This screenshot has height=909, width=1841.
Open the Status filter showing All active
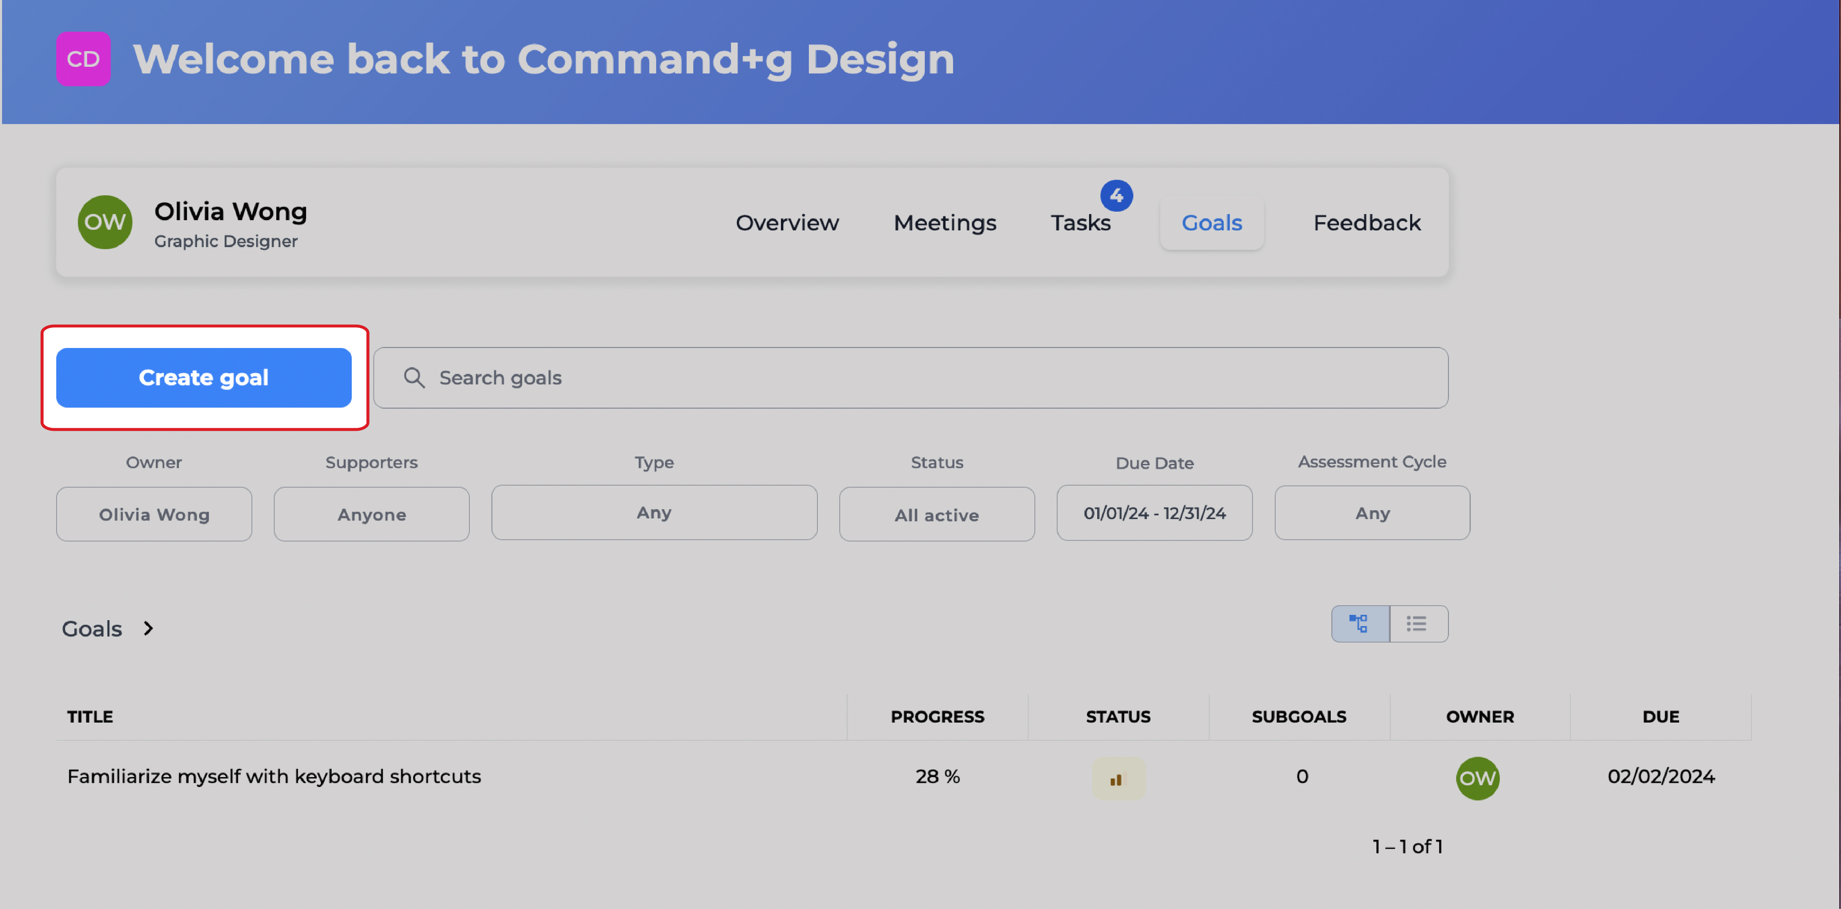pos(936,515)
